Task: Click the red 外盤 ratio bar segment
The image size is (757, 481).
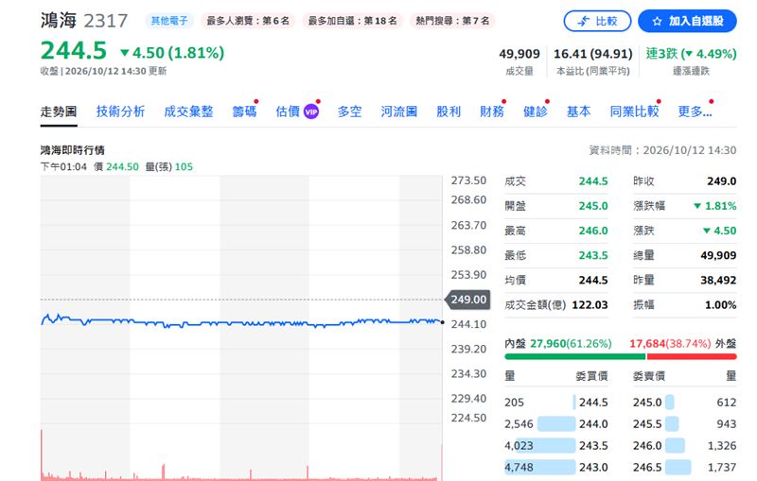Action: pyautogui.click(x=692, y=356)
